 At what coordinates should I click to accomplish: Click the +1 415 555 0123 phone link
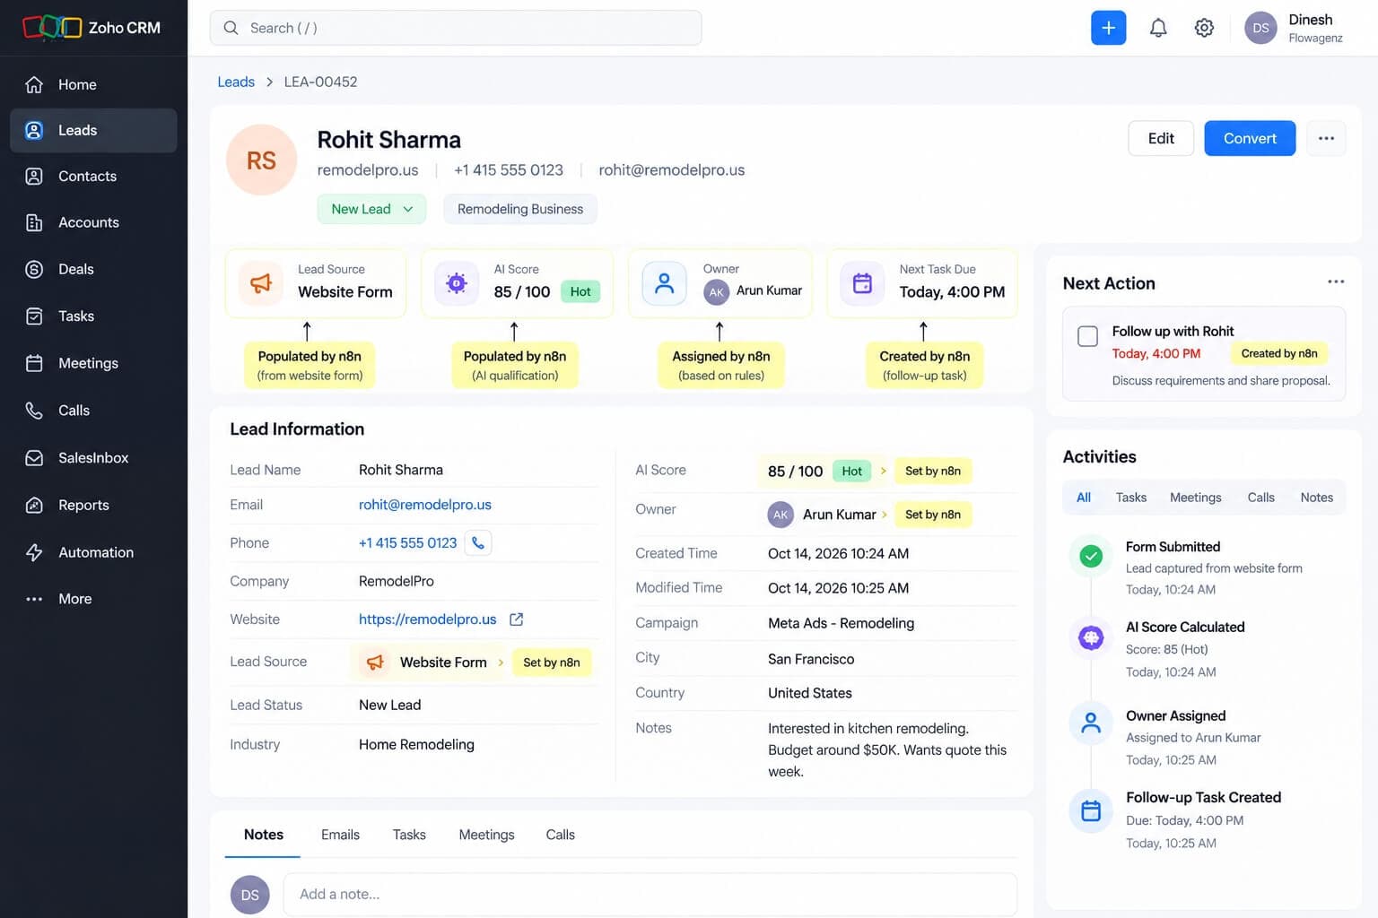click(x=407, y=543)
